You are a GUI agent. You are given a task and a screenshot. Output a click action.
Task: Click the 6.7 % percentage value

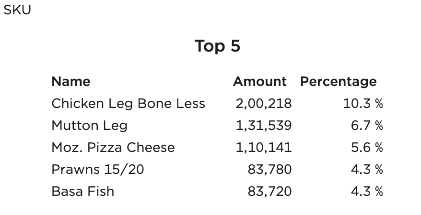(x=367, y=126)
